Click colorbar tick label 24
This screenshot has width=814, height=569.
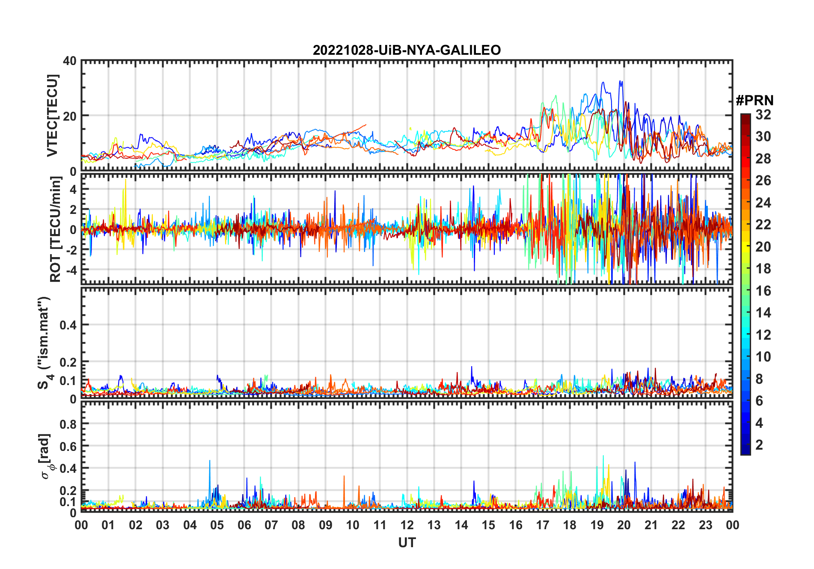coord(763,203)
